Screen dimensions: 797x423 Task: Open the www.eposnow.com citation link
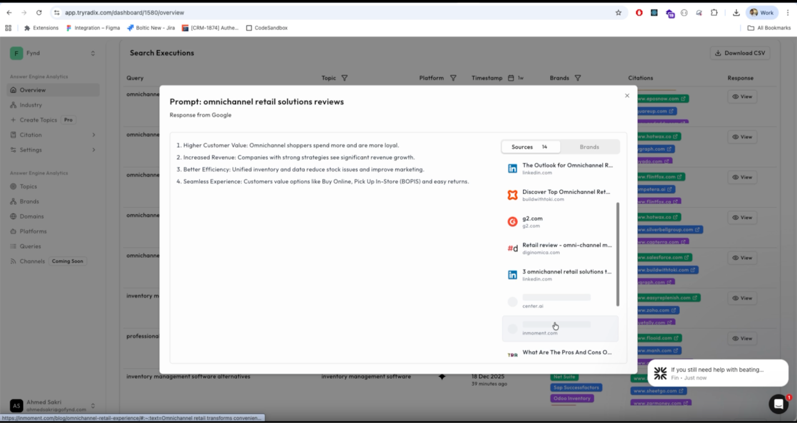(663, 99)
